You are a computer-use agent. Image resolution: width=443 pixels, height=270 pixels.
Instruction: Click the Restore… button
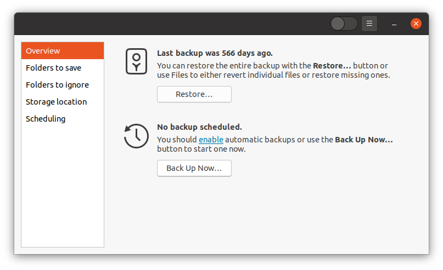point(194,94)
